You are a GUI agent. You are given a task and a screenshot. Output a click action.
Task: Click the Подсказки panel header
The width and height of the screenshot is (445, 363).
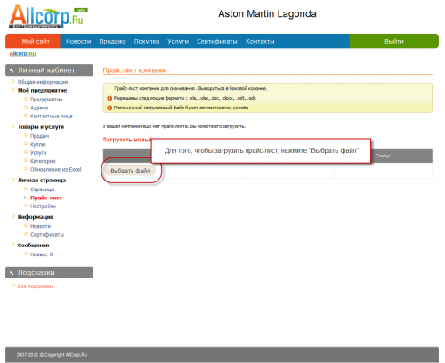click(49, 272)
